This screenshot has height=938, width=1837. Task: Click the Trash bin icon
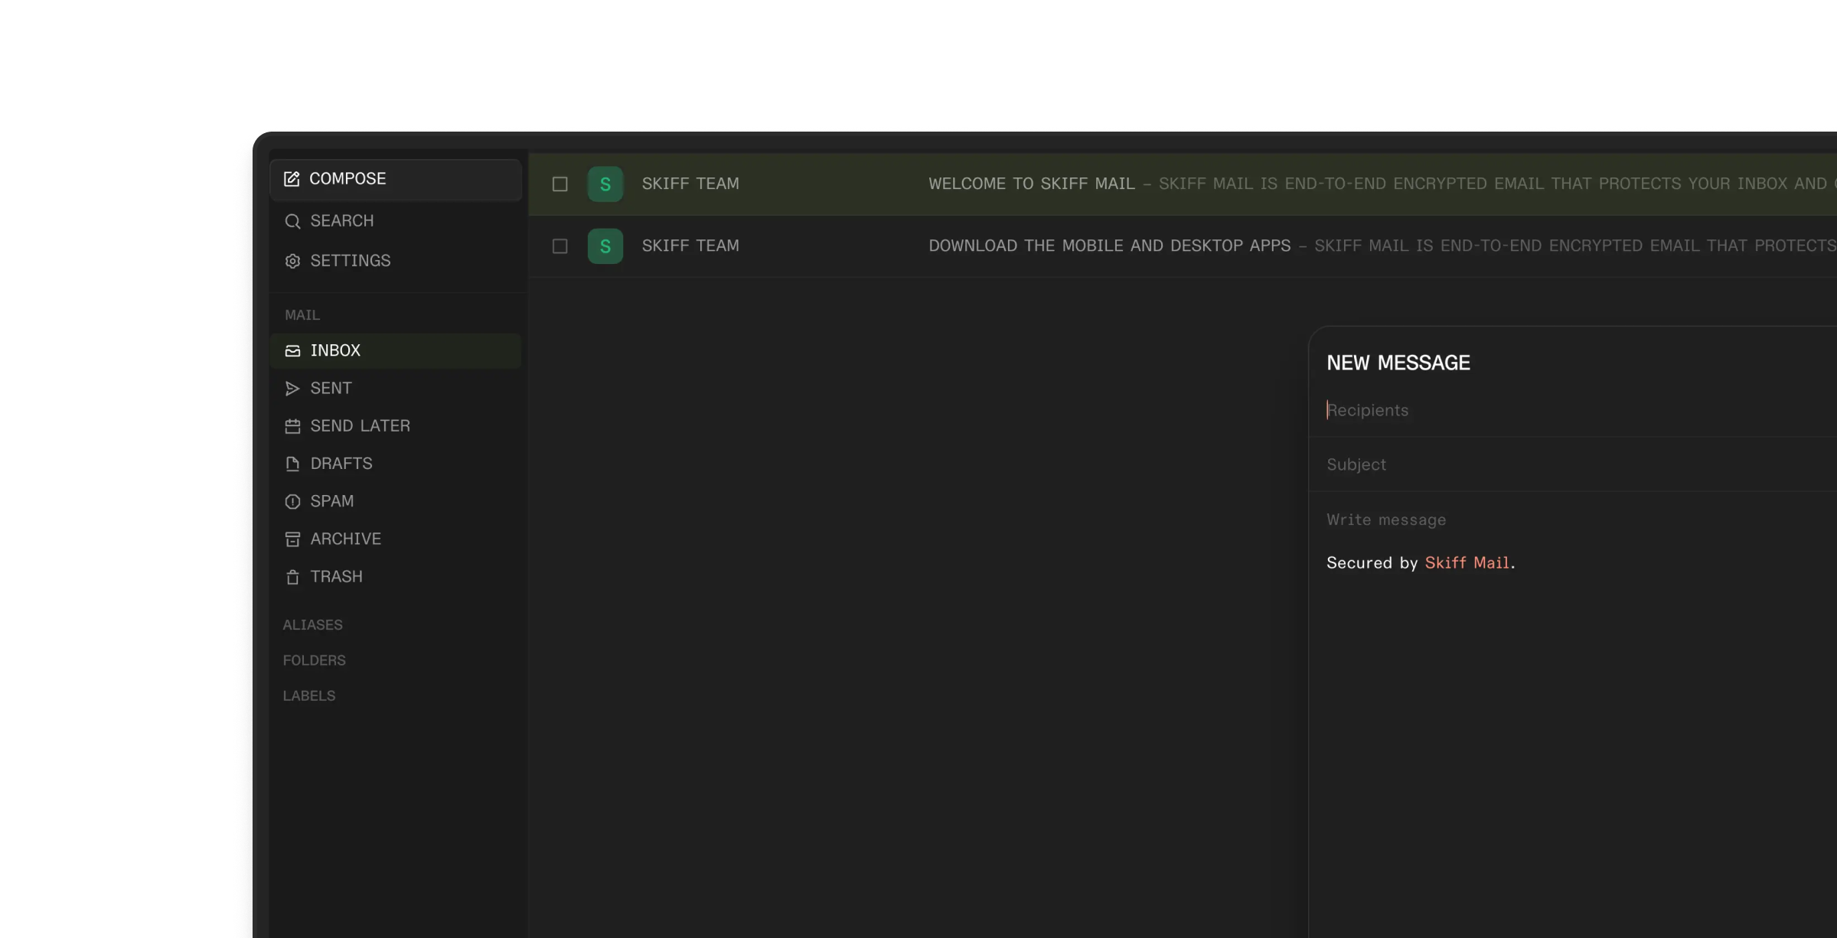click(x=292, y=577)
